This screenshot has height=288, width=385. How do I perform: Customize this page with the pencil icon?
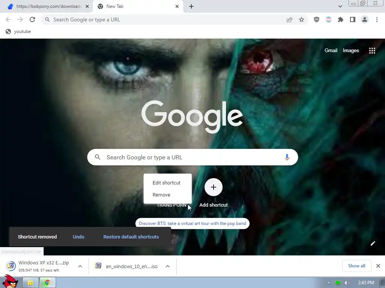pos(373,243)
